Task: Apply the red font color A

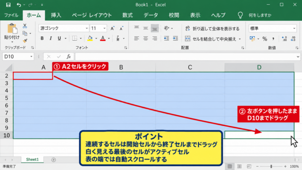Action: [x=103, y=38]
